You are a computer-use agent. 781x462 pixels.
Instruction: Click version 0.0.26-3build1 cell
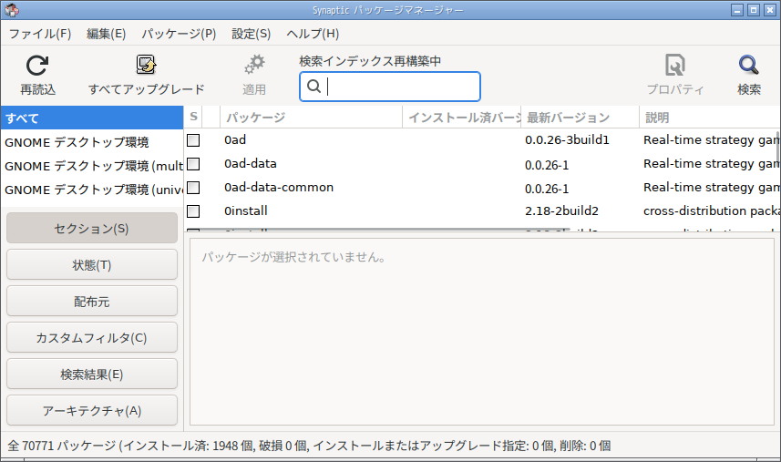click(x=567, y=140)
